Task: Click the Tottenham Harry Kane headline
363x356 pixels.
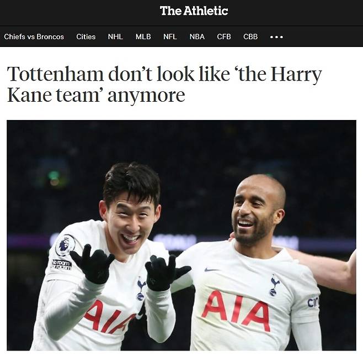Action: (164, 84)
